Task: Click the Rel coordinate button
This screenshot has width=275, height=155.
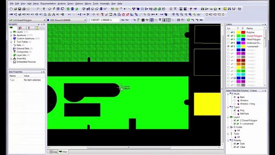Action: [x=127, y=20]
